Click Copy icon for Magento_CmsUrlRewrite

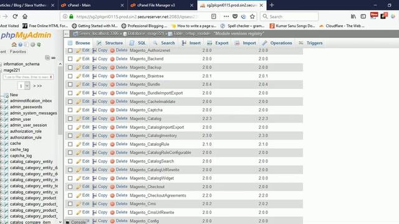pos(94,213)
